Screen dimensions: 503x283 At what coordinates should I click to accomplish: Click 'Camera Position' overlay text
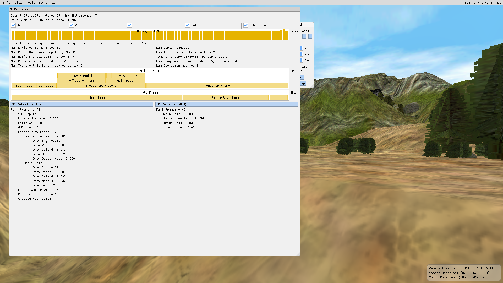click(464, 268)
